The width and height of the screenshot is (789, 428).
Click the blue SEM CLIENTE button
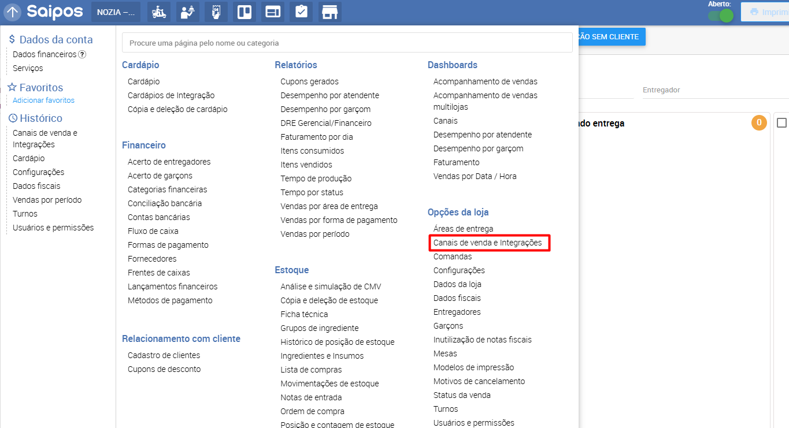612,36
